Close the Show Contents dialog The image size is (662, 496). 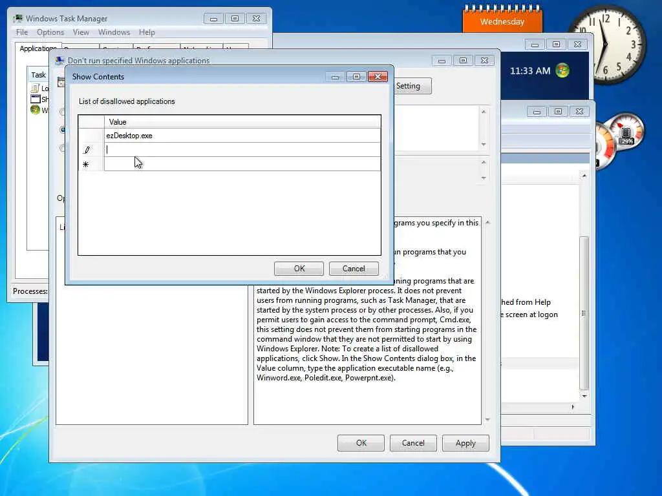[378, 77]
